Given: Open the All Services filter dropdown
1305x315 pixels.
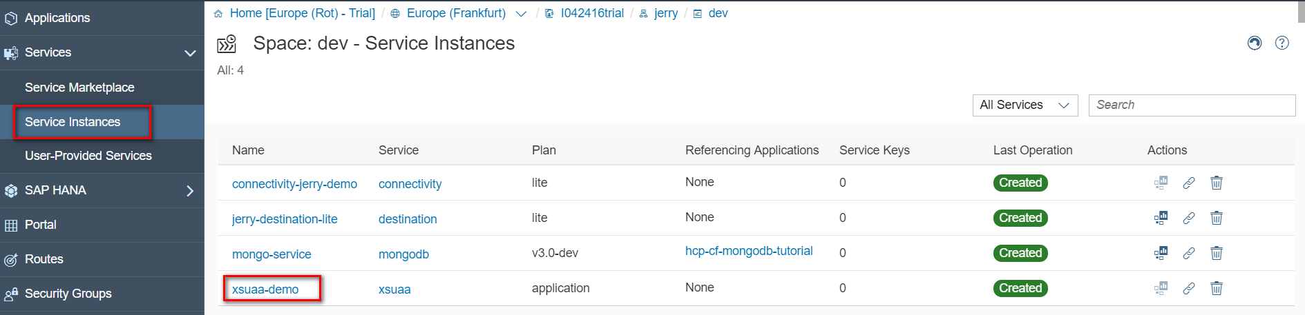Looking at the screenshot, I should point(1025,105).
